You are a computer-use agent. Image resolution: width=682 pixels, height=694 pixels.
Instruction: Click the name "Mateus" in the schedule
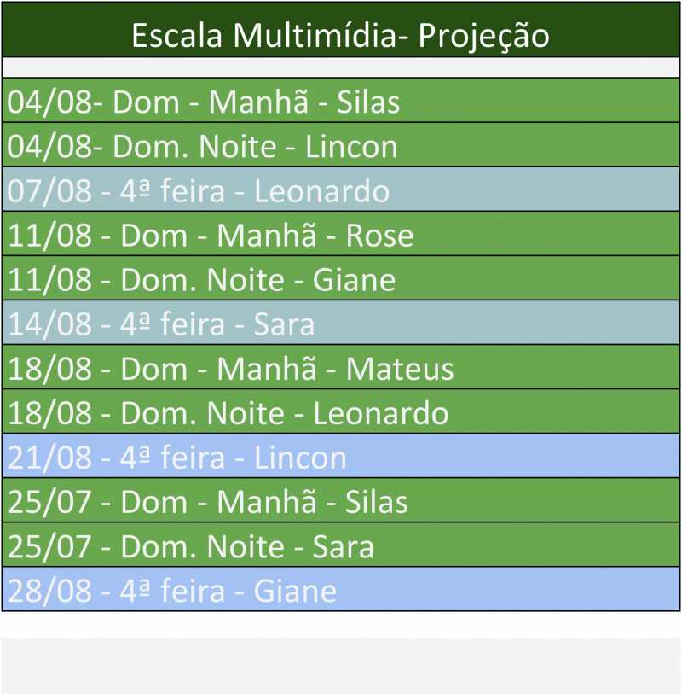[x=400, y=370]
